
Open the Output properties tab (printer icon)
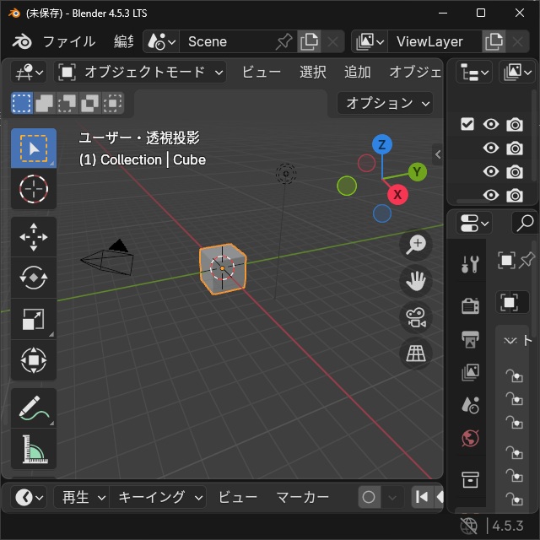coord(470,339)
